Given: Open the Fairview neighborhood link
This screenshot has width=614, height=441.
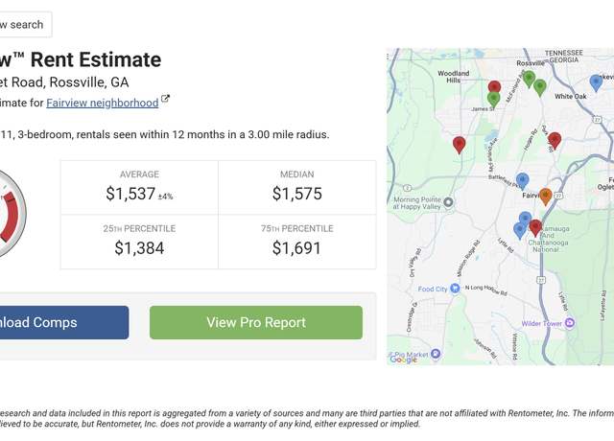Looking at the screenshot, I should point(103,103).
